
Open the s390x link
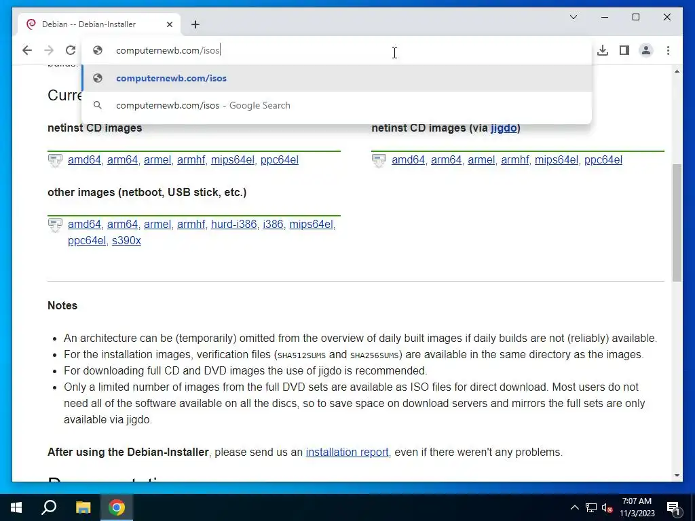(x=126, y=241)
